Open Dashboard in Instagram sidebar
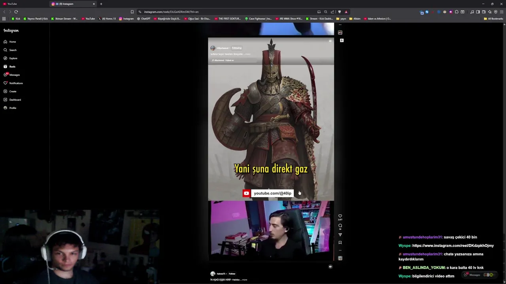Viewport: 506px width, 284px height. (x=12, y=100)
